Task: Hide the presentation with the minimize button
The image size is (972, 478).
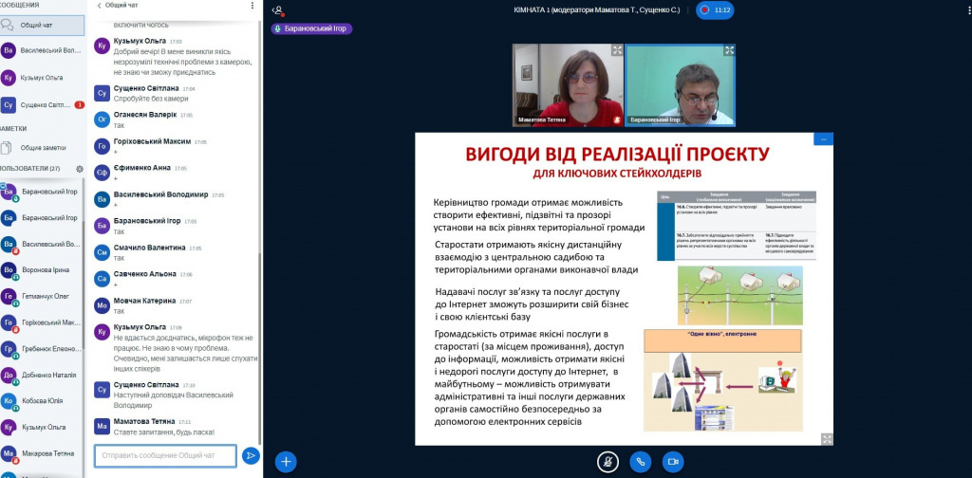Action: (x=824, y=139)
